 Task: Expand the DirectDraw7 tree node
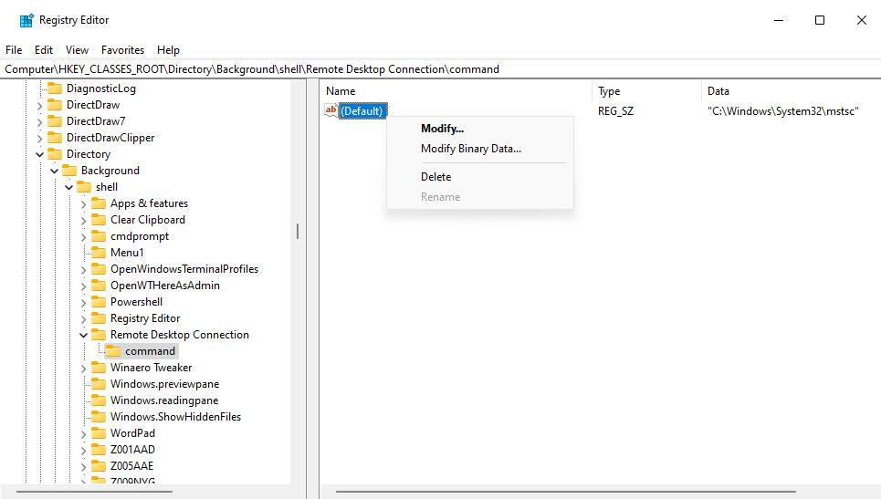tap(39, 121)
